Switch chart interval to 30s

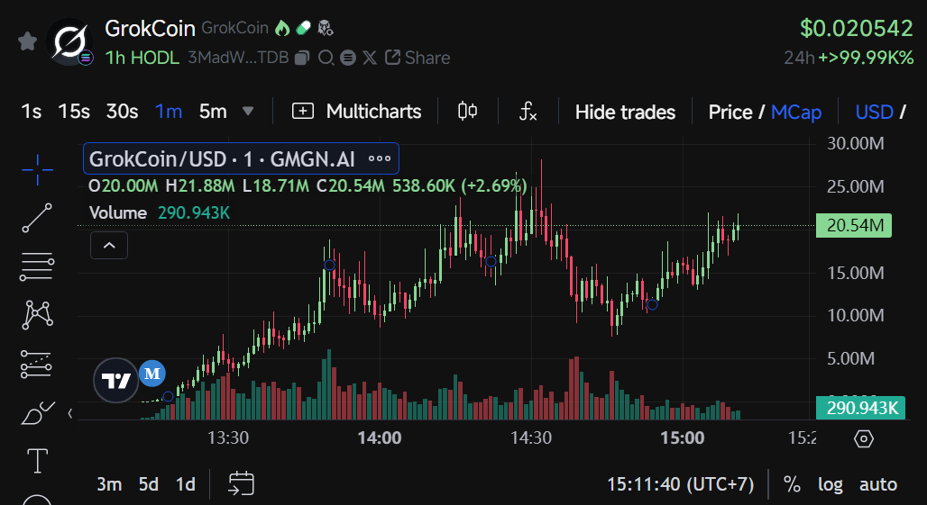pos(123,112)
